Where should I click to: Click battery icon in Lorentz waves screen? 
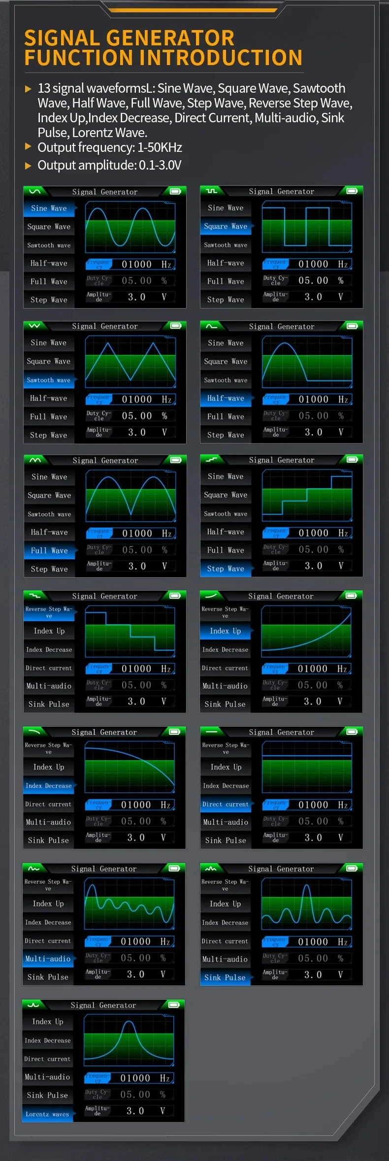click(x=173, y=1005)
